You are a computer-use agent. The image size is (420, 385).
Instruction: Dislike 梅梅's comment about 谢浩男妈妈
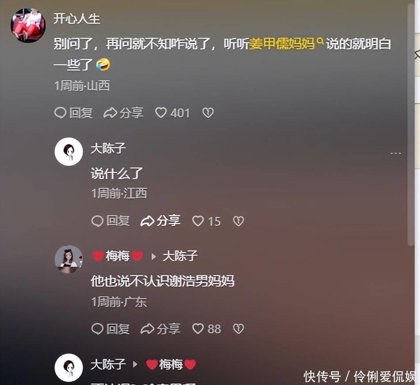(238, 329)
